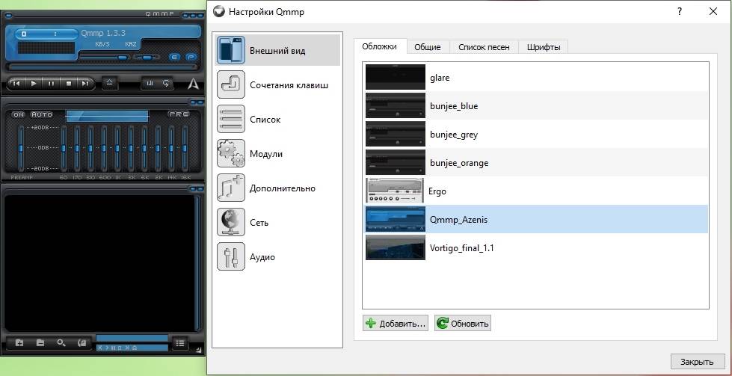Skip to next track in player
Image resolution: width=732 pixels, height=376 pixels.
coord(85,84)
